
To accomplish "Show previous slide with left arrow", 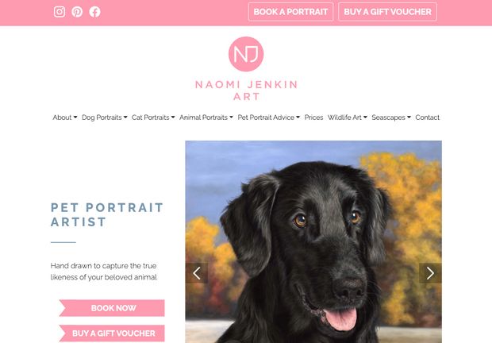I will [x=197, y=273].
